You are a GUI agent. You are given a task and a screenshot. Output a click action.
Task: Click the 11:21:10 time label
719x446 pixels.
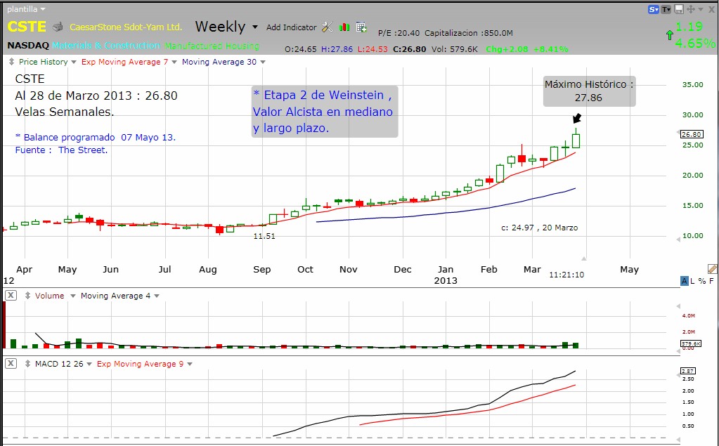click(x=566, y=275)
